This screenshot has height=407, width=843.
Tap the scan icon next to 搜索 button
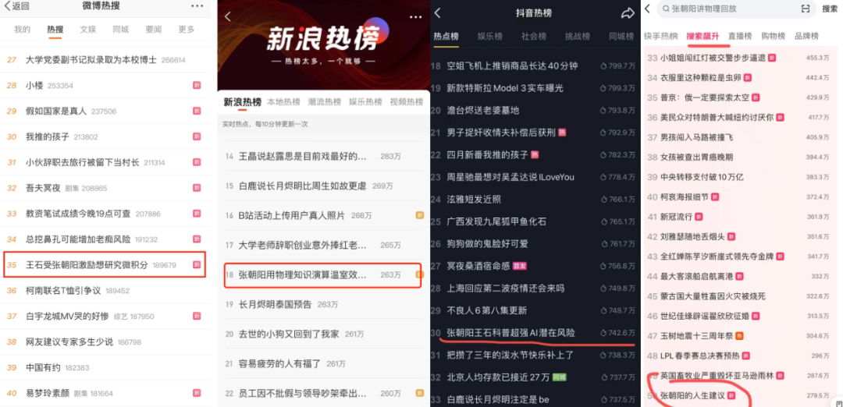click(806, 9)
